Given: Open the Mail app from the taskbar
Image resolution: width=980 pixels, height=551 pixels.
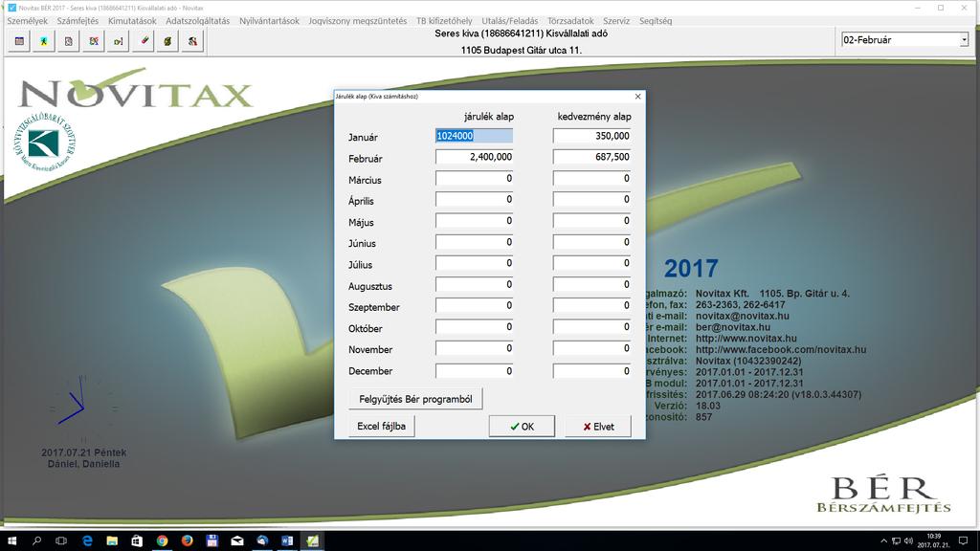Looking at the screenshot, I should click(x=237, y=541).
